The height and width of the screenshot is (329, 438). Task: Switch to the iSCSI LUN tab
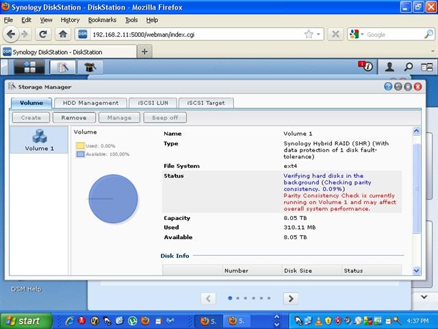tap(153, 103)
